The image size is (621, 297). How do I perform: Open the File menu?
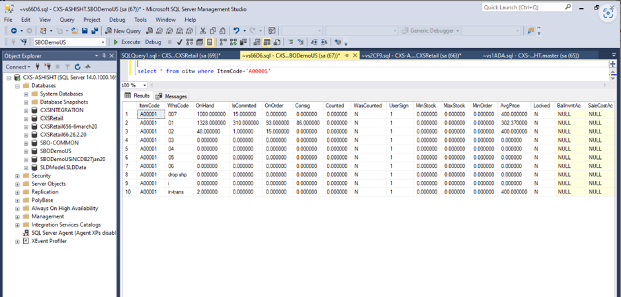click(9, 19)
